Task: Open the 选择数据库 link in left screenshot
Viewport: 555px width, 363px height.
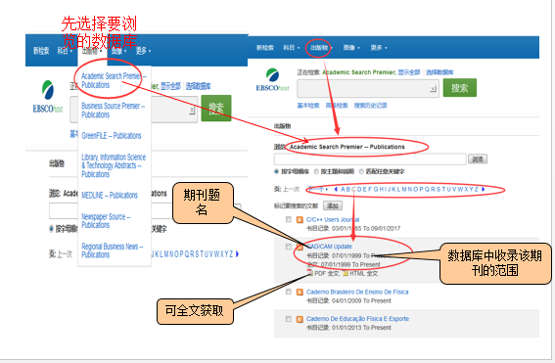Action: 198,86
